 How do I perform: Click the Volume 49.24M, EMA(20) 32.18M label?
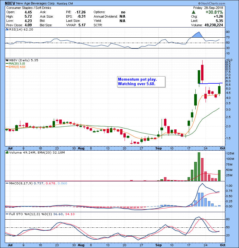[x=37, y=153]
